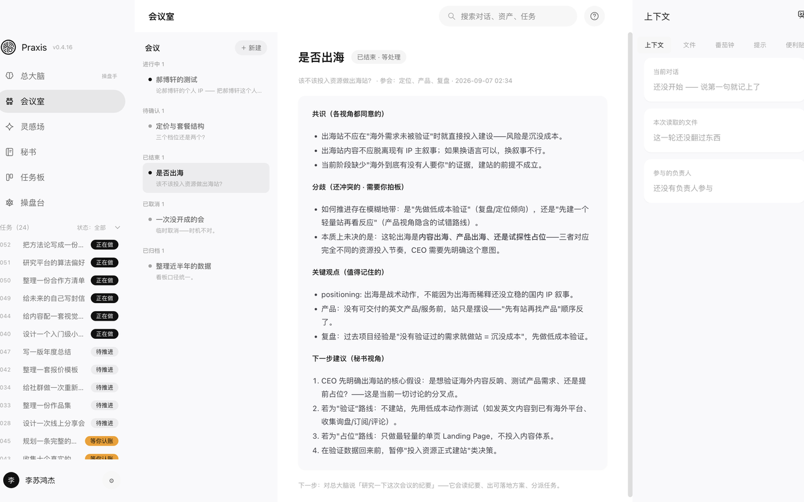Screen dimensions: 804x502
Task: Click the 当前对话 context card
Action: tap(724, 80)
